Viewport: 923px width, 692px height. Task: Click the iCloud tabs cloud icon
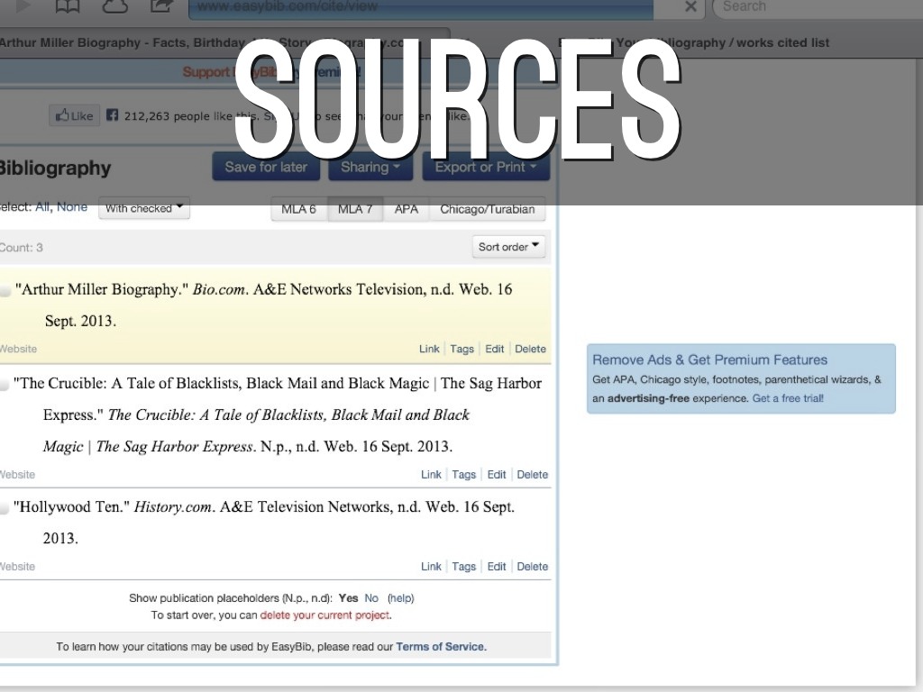pyautogui.click(x=114, y=6)
